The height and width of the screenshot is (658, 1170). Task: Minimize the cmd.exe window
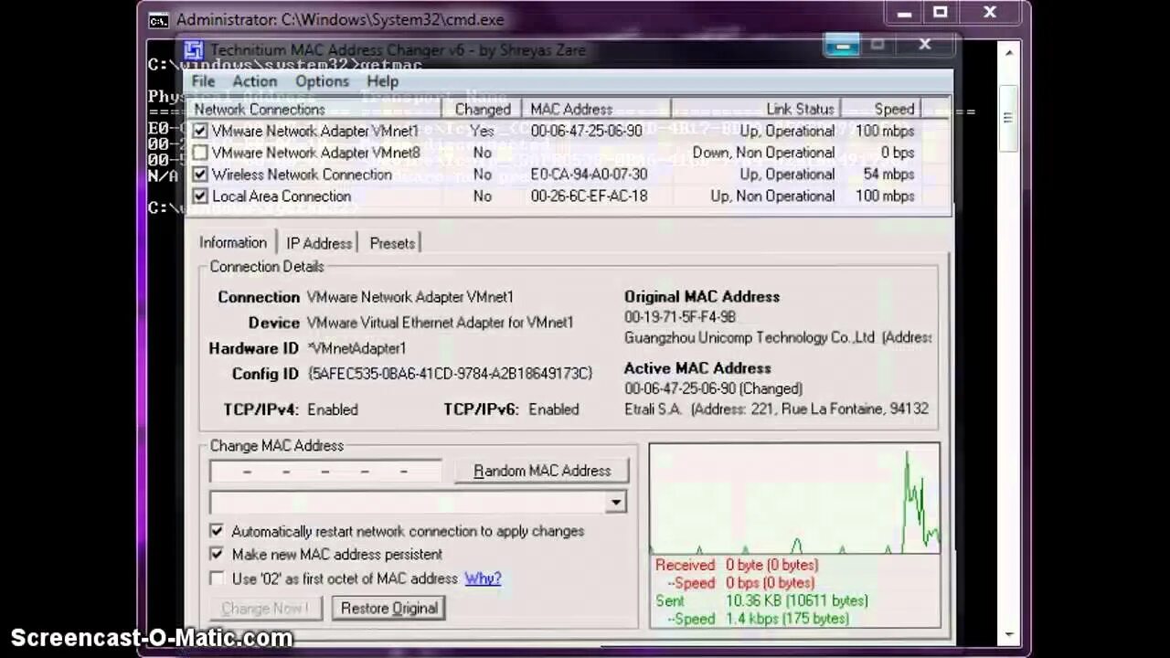pos(904,13)
